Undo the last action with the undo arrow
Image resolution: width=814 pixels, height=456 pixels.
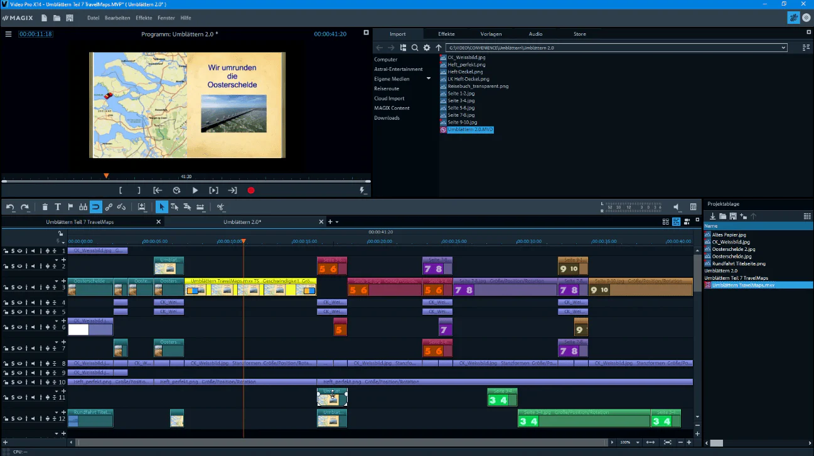pos(10,207)
